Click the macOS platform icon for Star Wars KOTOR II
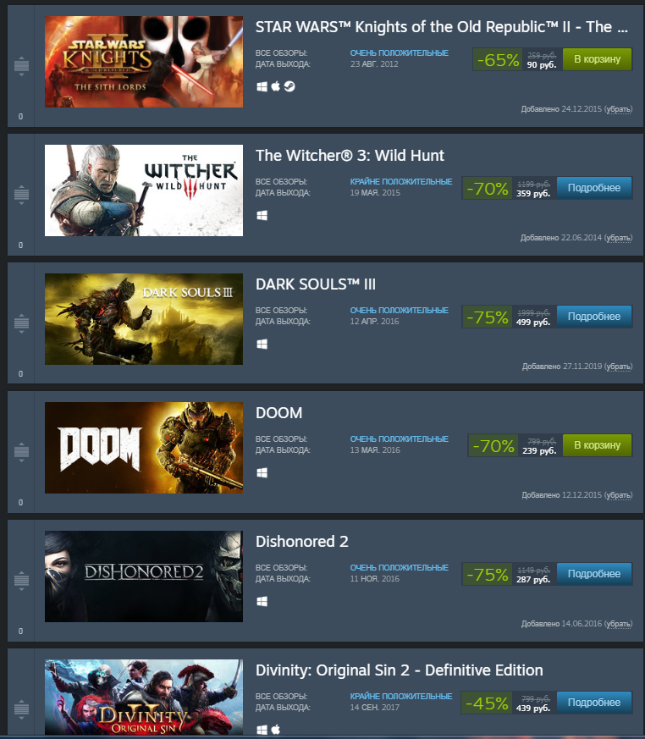Screen dimensions: 645x739 (x=276, y=86)
